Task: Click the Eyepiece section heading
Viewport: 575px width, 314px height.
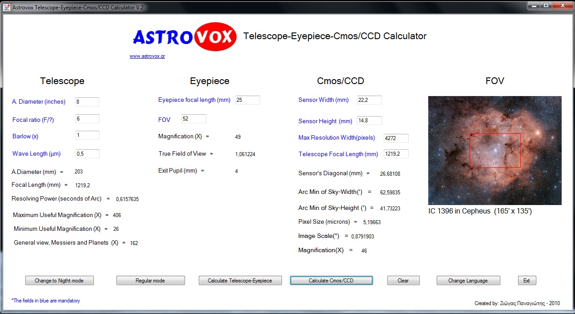Action: tap(209, 81)
